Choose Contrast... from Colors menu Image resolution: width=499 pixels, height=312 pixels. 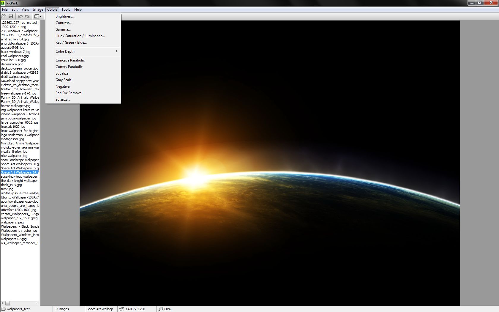pos(83,23)
